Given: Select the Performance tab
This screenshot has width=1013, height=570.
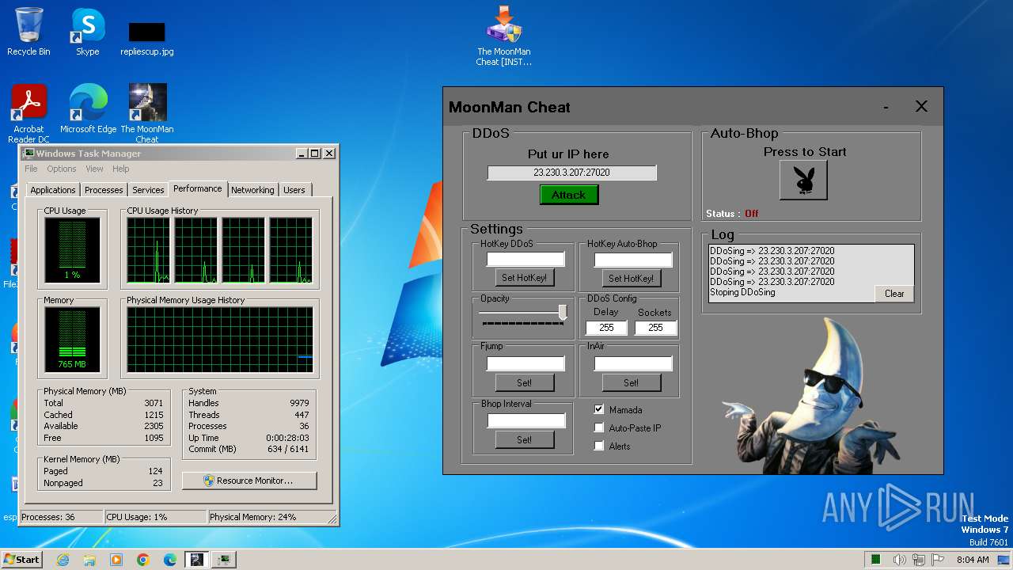Looking at the screenshot, I should 198,188.
